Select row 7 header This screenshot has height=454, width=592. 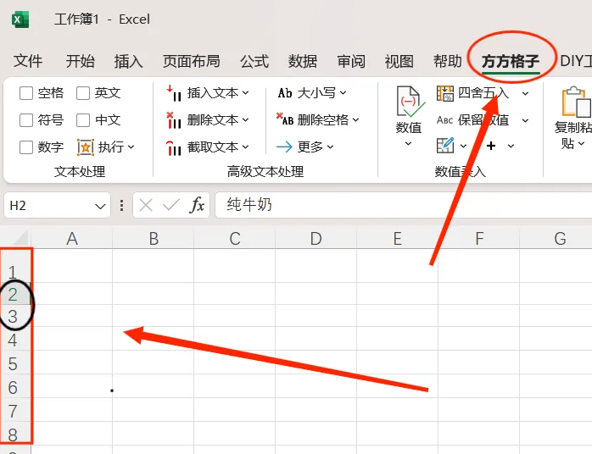[x=14, y=410]
